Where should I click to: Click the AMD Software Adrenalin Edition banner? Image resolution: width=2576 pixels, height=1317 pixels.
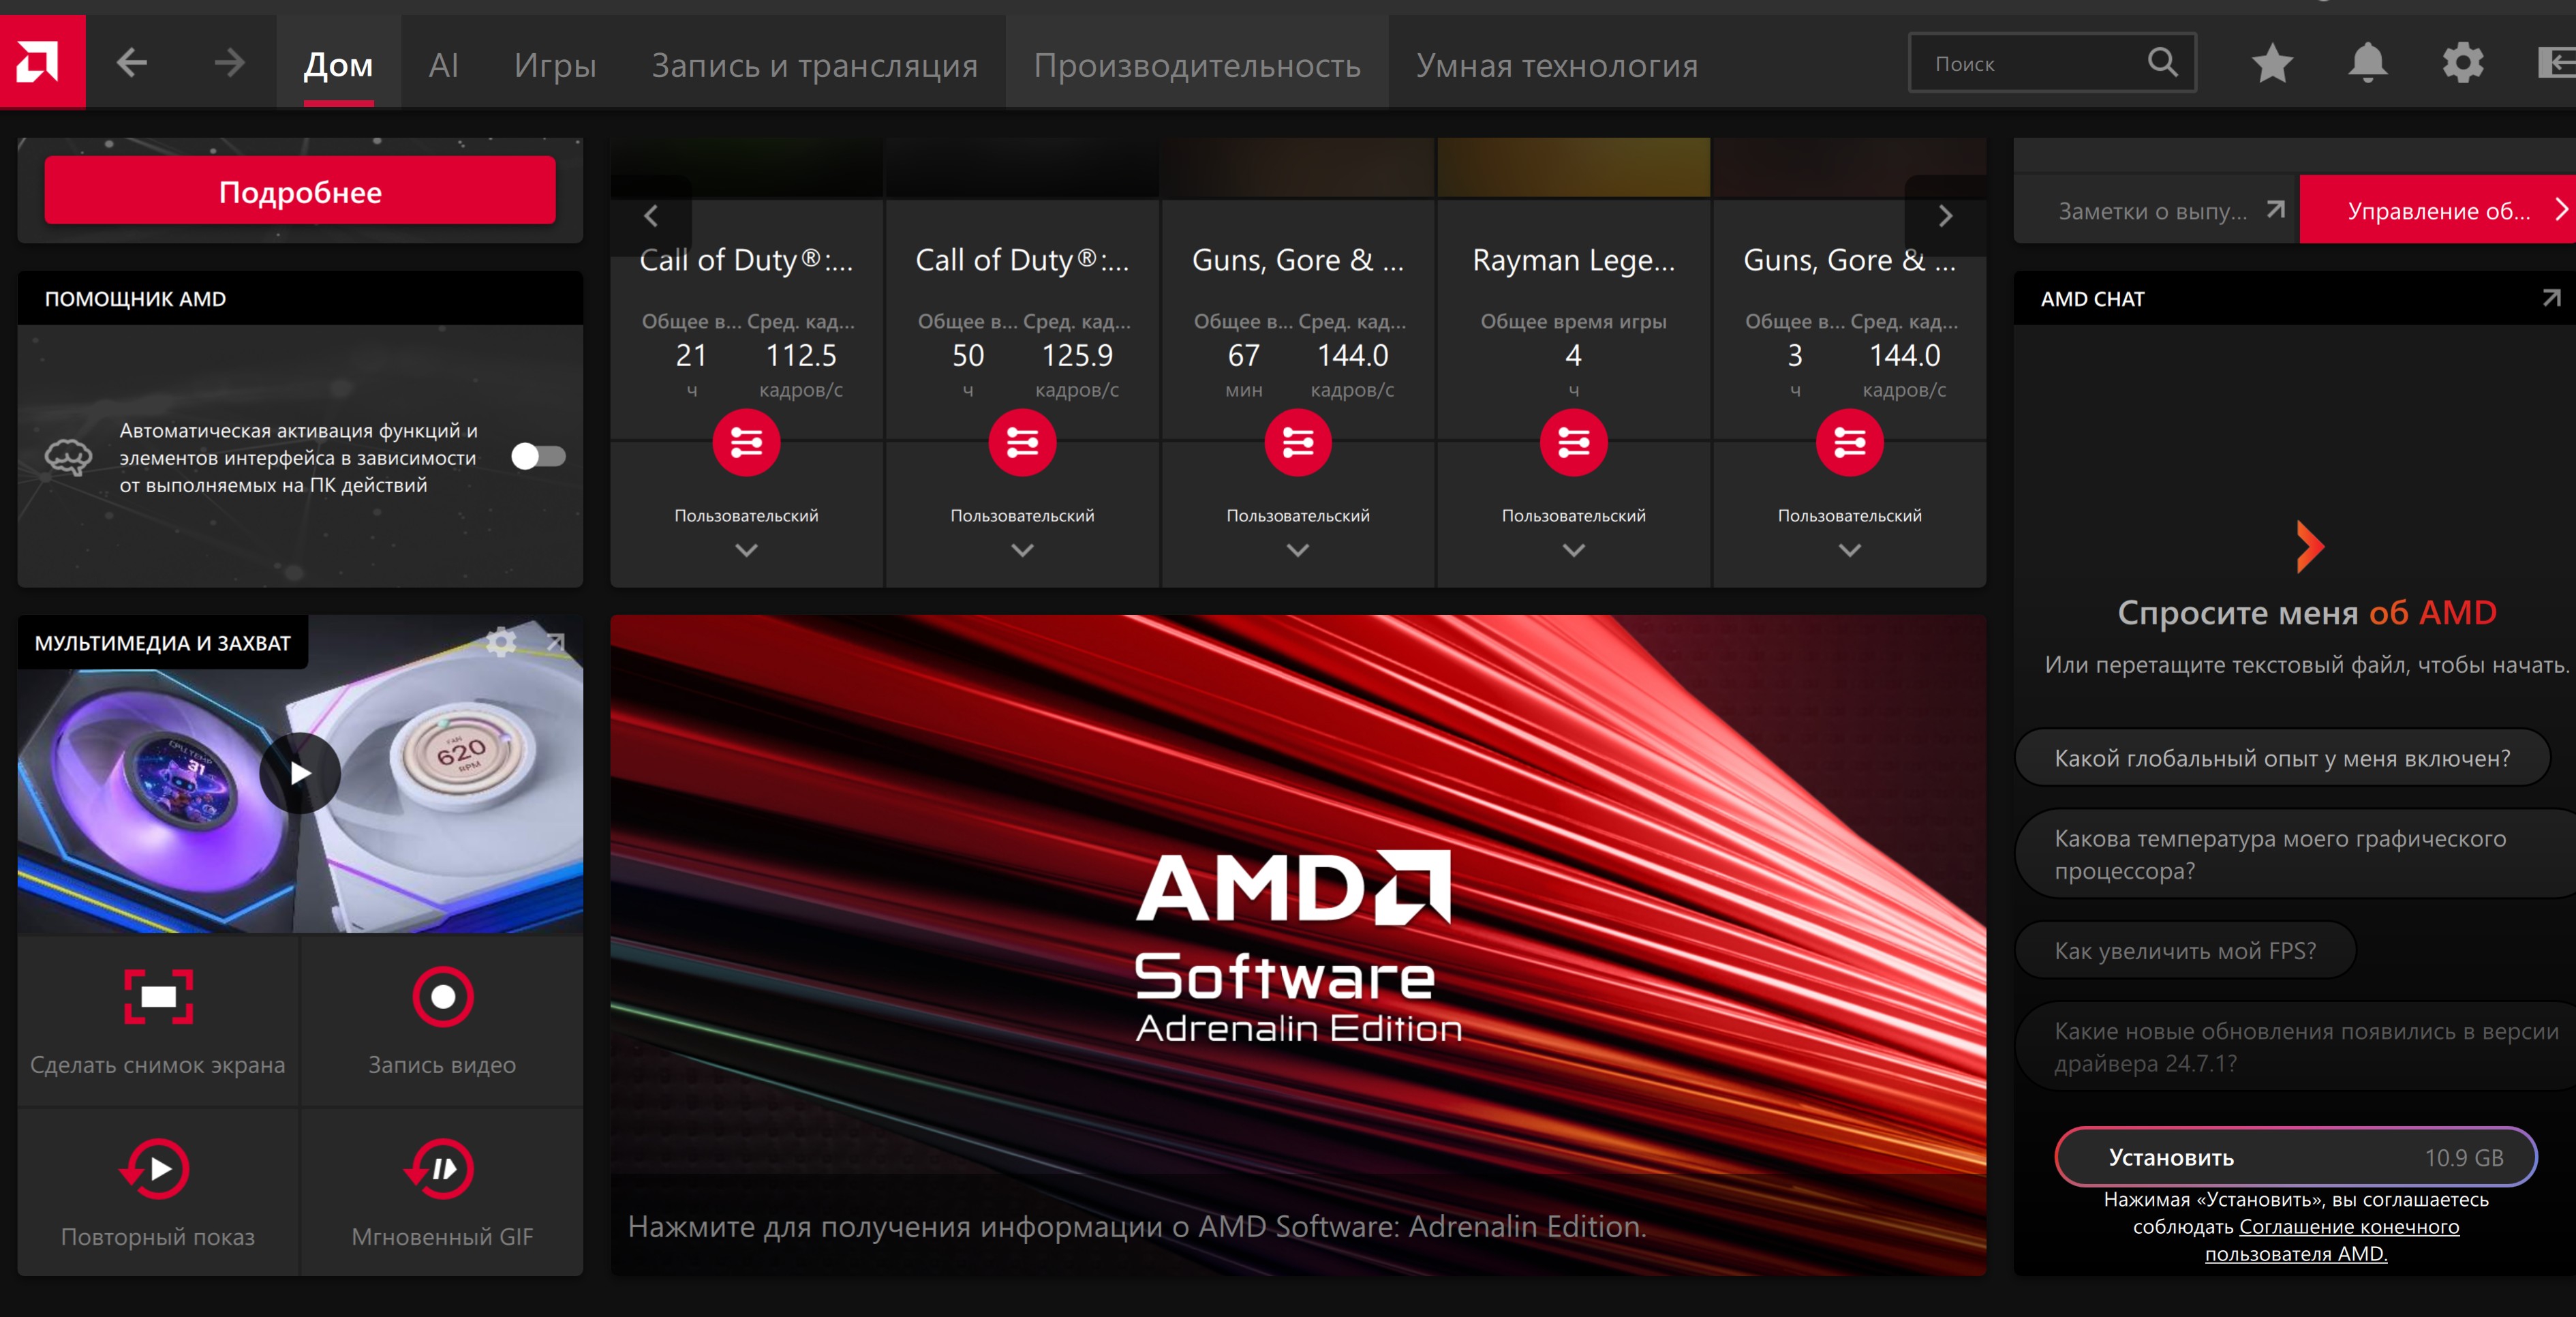[x=1298, y=944]
